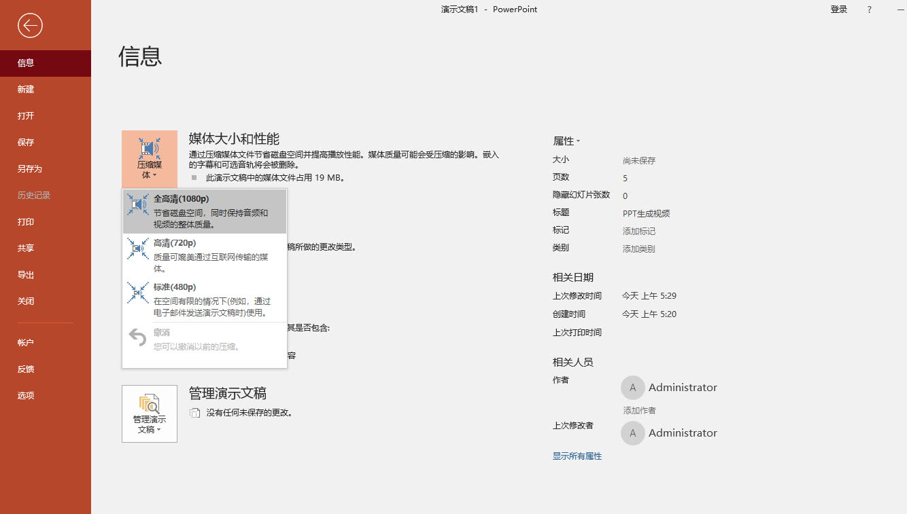Click 添加作者 to add an author
907x514 pixels.
point(640,411)
